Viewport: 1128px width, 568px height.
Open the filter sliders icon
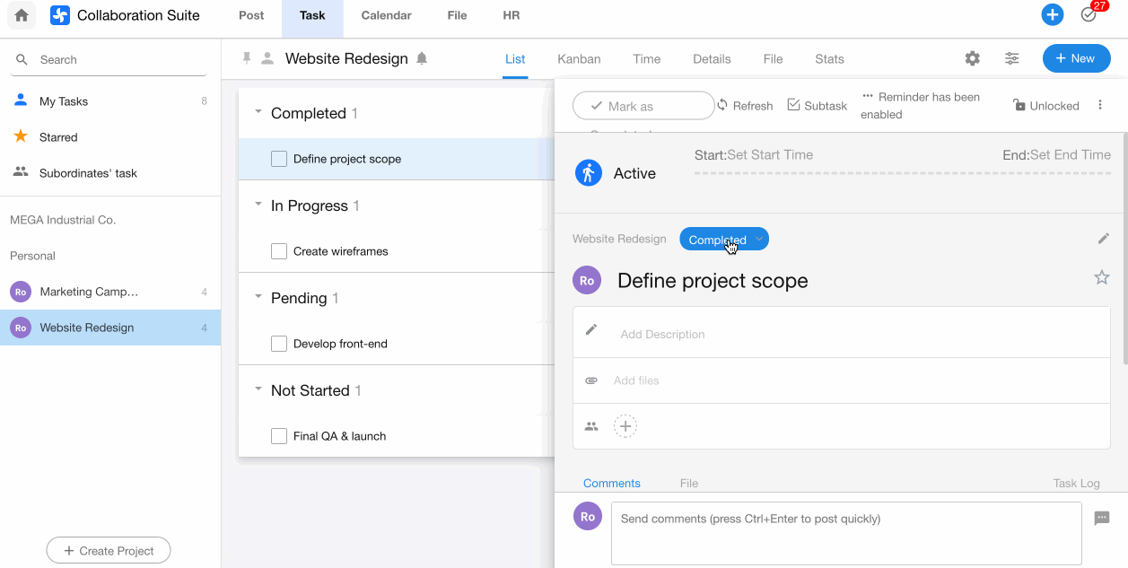(x=1011, y=58)
